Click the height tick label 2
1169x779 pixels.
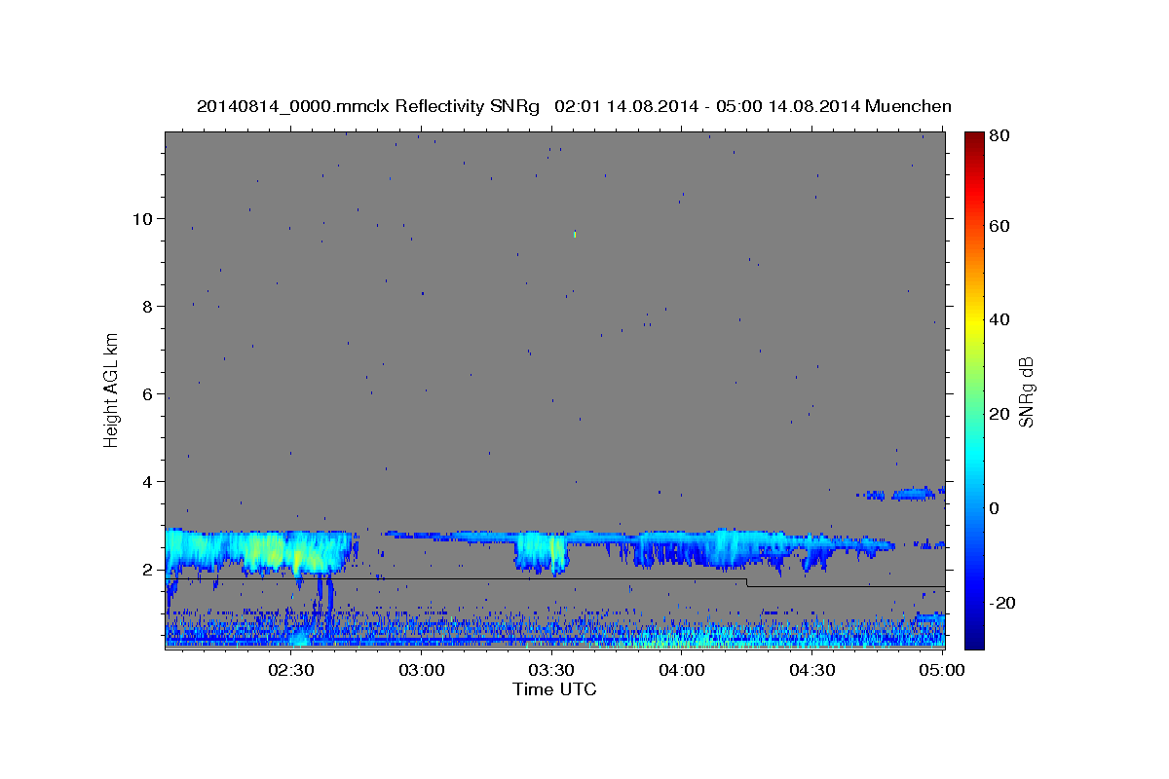coord(147,570)
